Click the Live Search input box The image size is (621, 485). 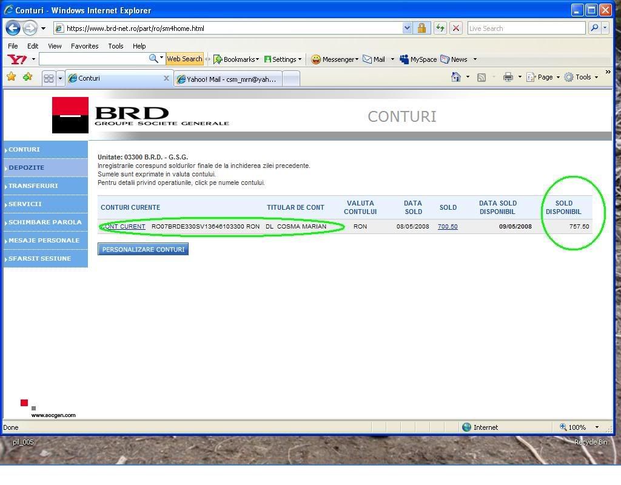pos(526,28)
